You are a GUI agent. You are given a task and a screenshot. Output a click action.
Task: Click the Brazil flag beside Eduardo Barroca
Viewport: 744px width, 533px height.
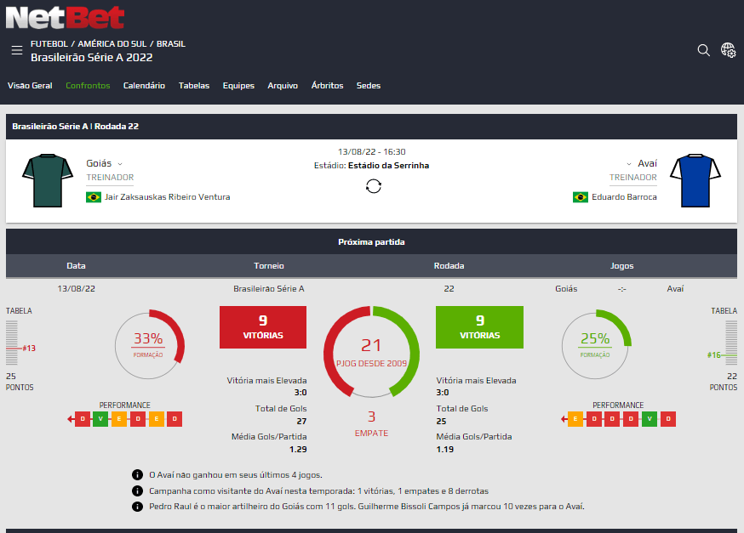click(580, 197)
